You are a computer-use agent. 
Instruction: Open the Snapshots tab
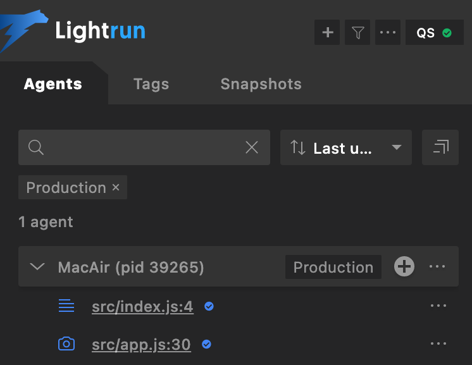coord(261,84)
